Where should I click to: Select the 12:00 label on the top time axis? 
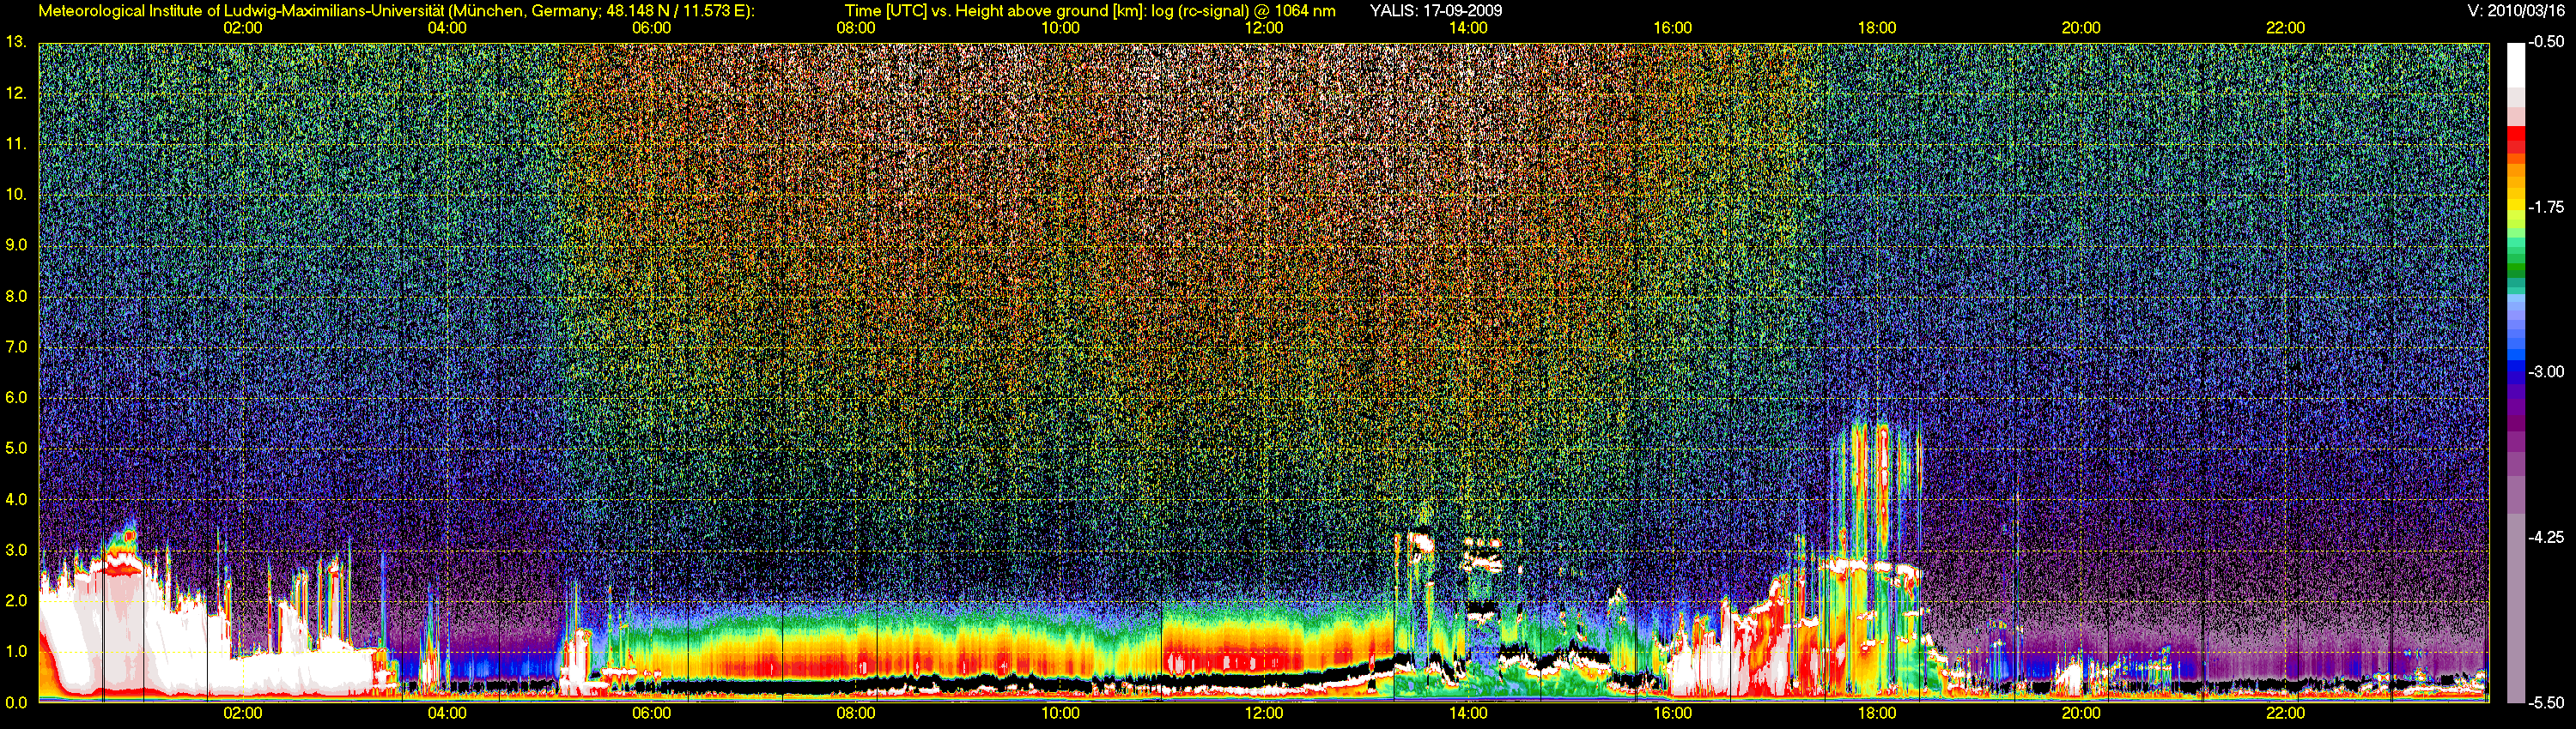(1264, 28)
